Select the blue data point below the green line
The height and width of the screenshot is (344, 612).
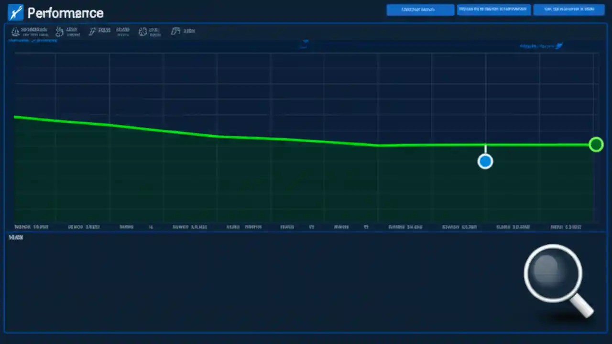click(x=485, y=161)
